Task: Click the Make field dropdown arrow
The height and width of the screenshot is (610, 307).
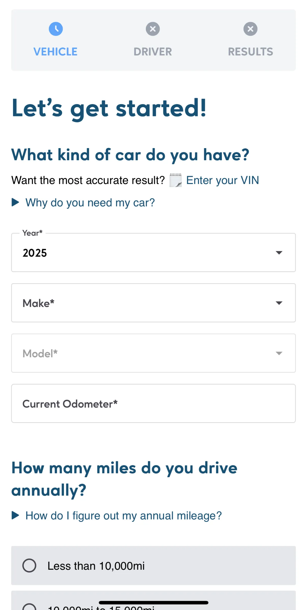Action: 279,303
